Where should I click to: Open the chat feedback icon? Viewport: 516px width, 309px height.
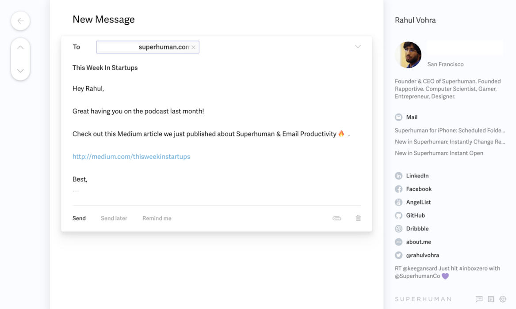tap(479, 299)
